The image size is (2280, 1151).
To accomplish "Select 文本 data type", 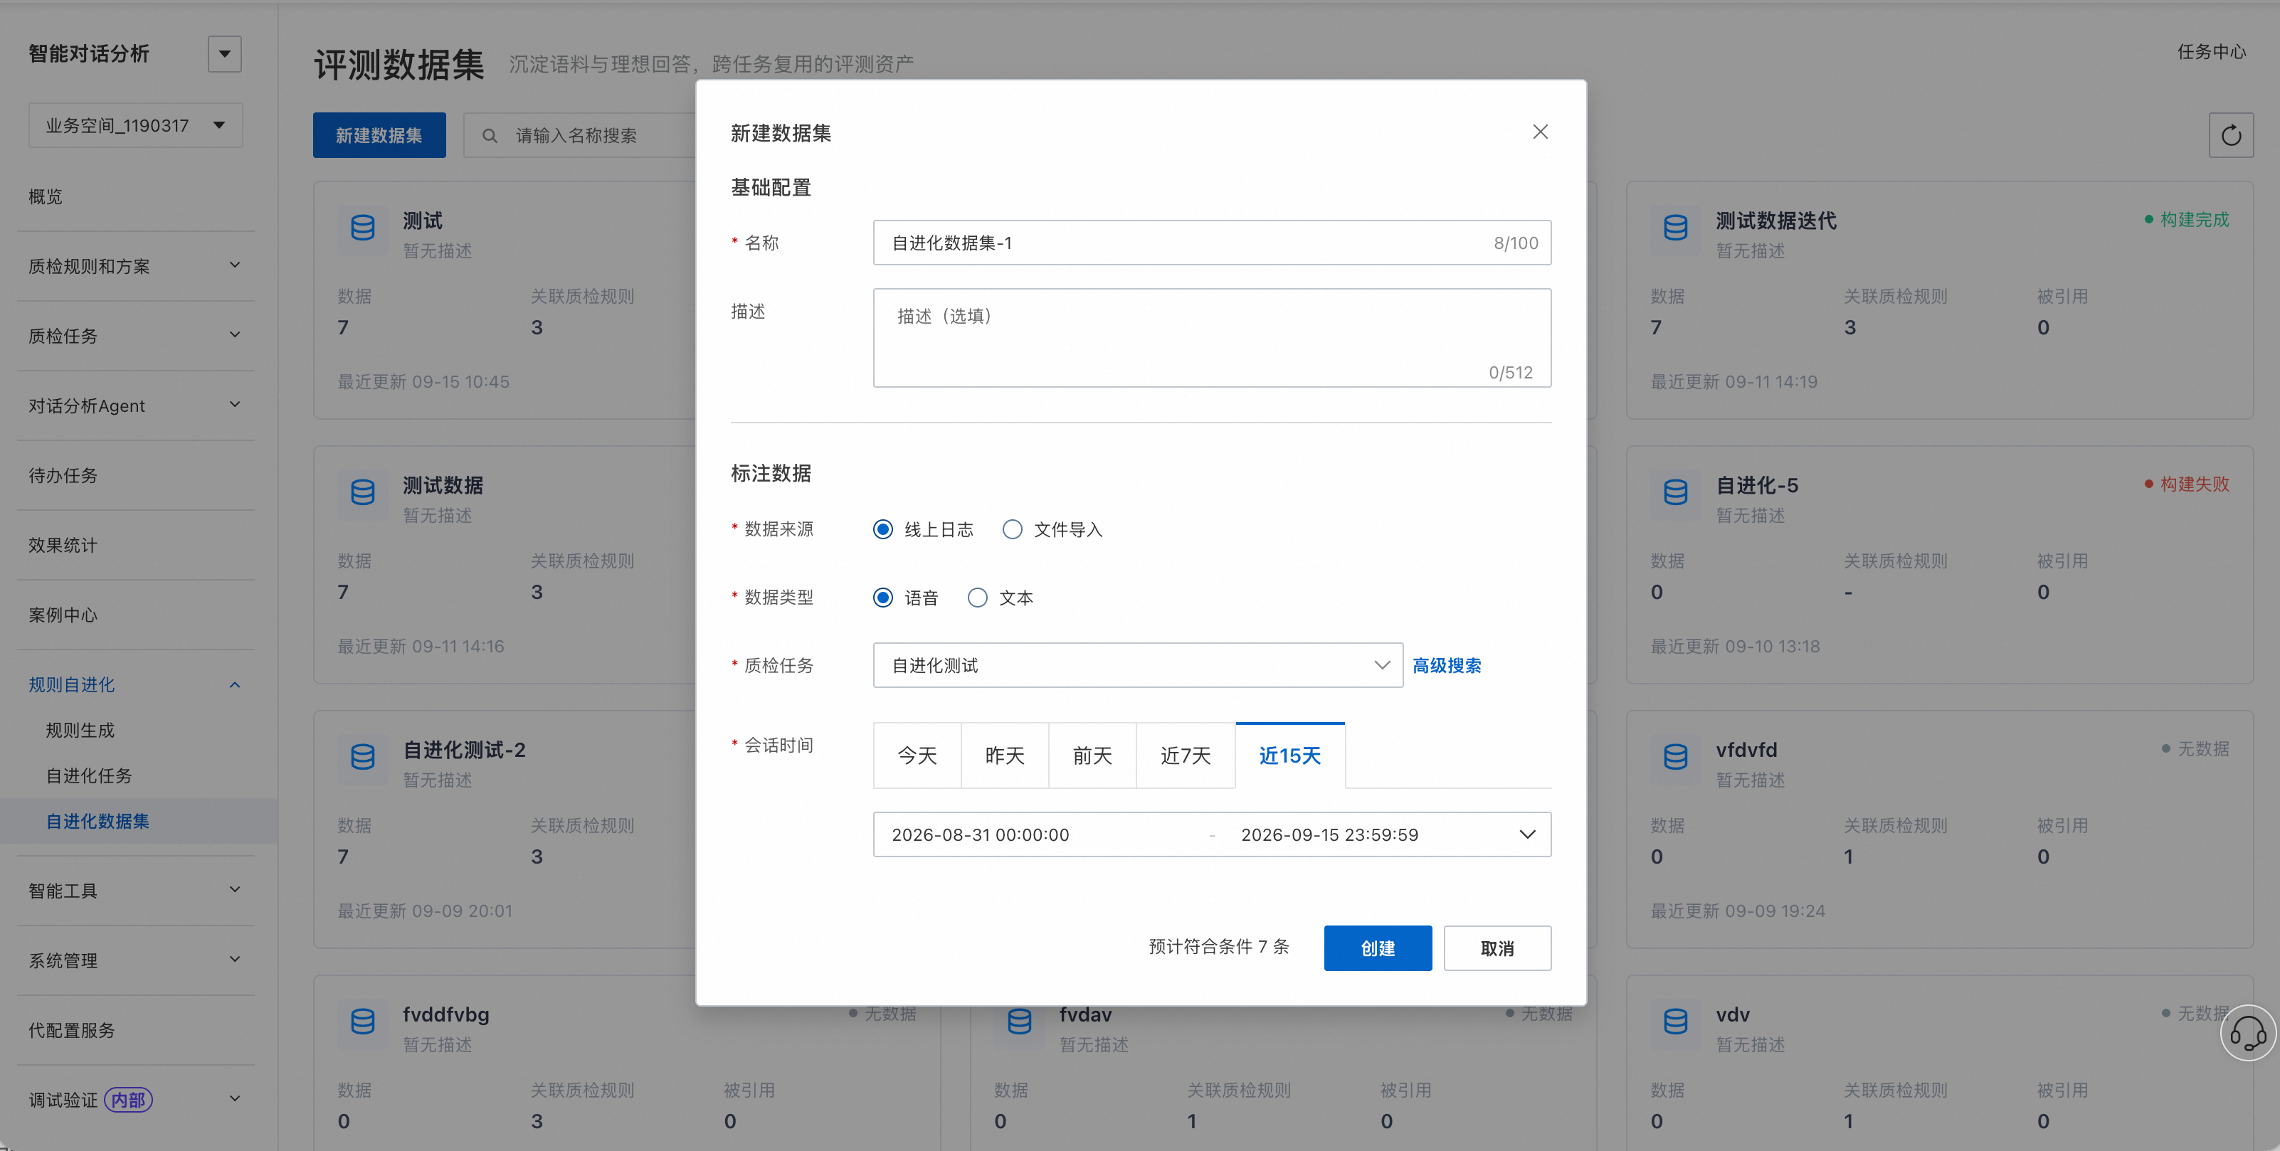I will click(x=977, y=598).
